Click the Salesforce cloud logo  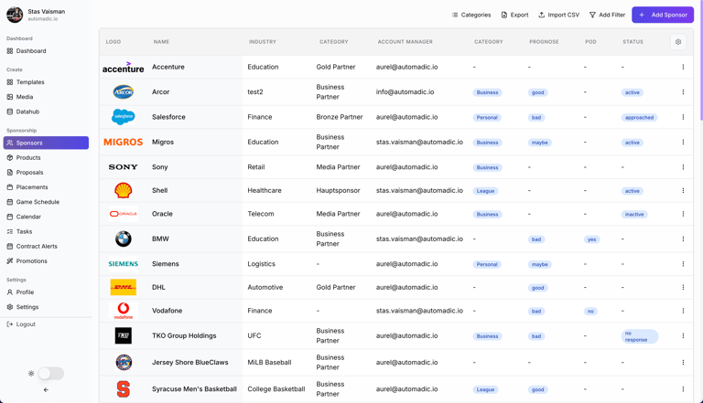click(124, 117)
